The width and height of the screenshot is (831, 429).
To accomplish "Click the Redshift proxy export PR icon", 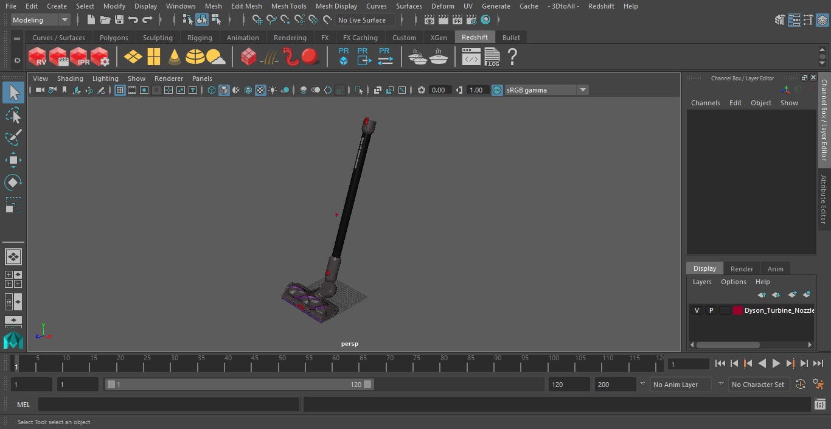I will click(364, 57).
